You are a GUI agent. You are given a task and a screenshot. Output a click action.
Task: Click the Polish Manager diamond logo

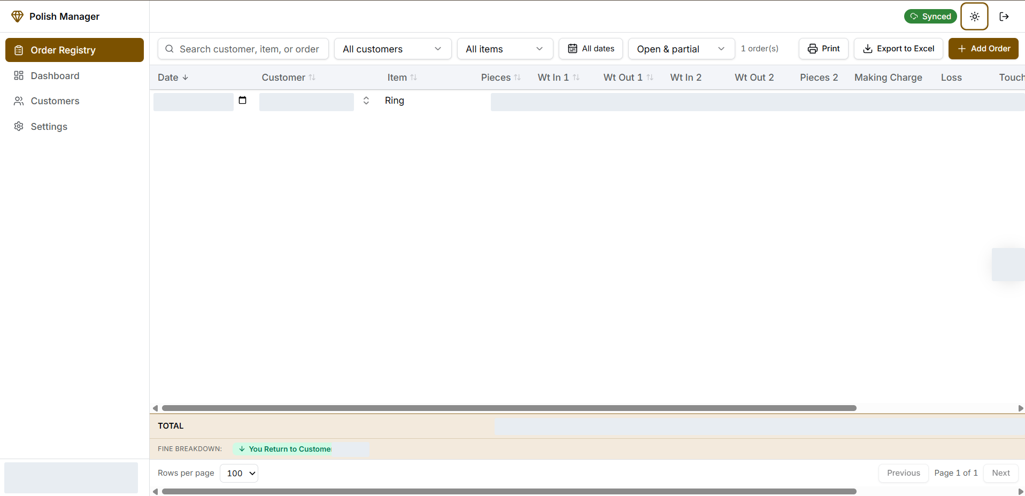pyautogui.click(x=17, y=17)
